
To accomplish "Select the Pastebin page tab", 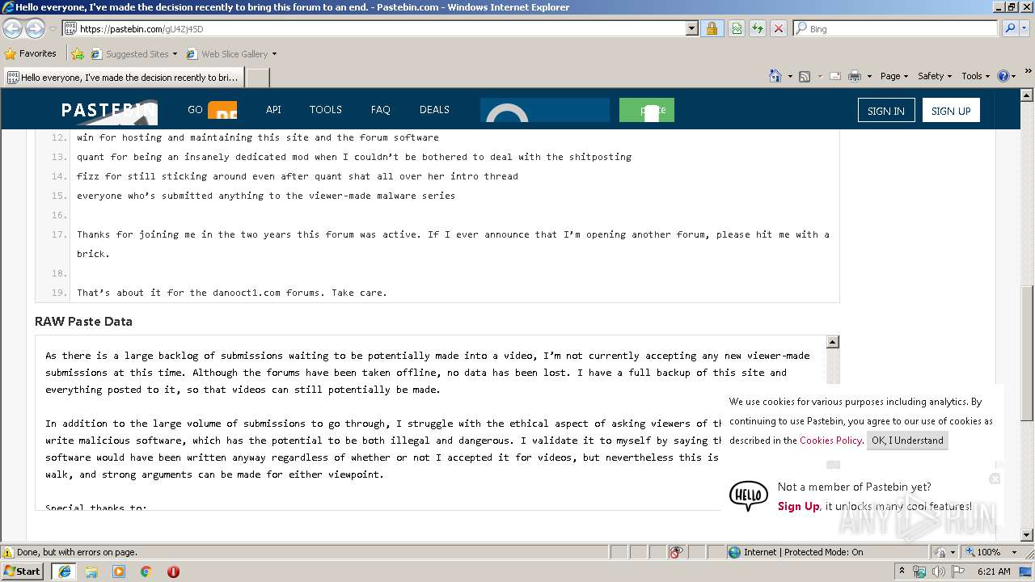I will pyautogui.click(x=123, y=78).
